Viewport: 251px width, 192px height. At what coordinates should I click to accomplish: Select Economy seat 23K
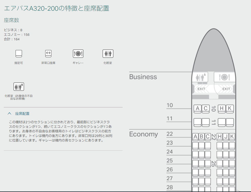[x=232, y=146]
